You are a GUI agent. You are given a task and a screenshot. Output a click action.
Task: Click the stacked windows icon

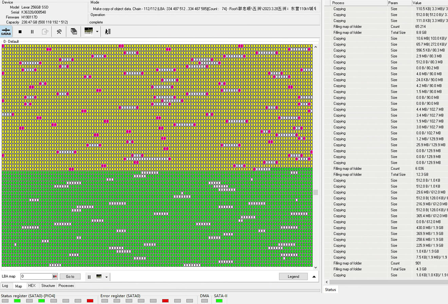tap(74, 32)
